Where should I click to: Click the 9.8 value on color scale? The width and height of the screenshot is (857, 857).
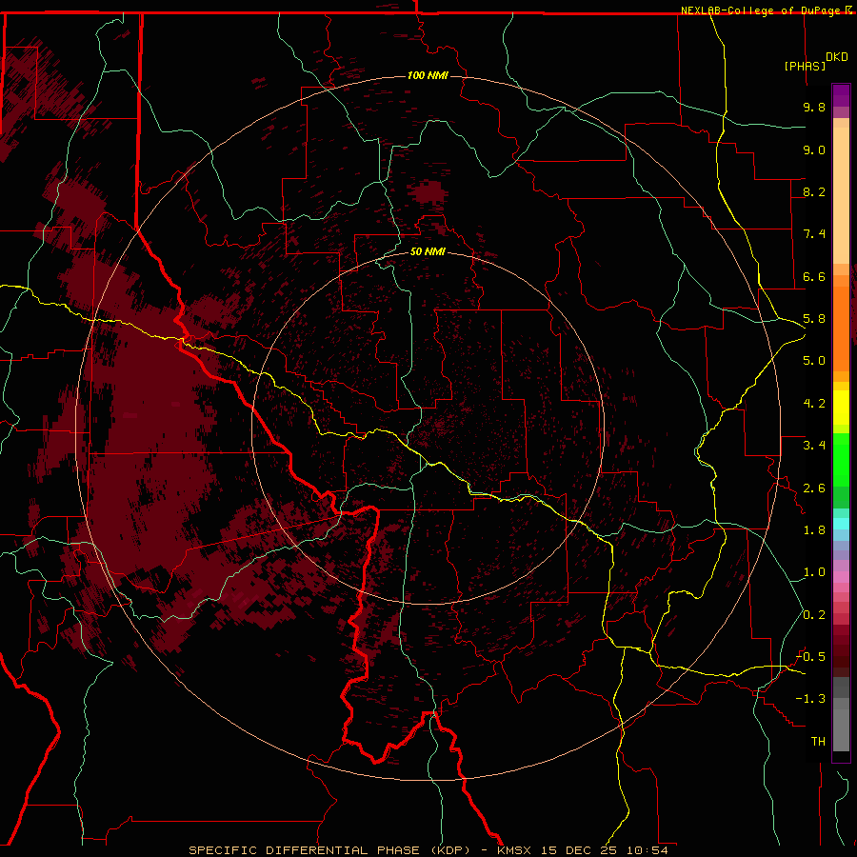click(814, 107)
